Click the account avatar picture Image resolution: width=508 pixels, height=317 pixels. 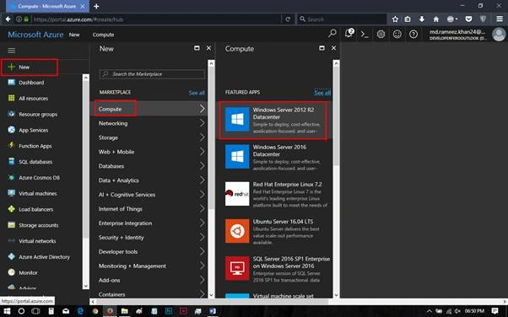click(x=499, y=35)
